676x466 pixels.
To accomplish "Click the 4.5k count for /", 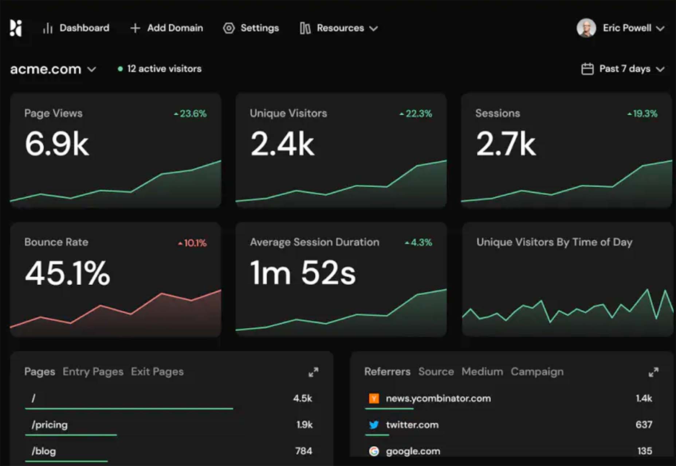I will click(303, 398).
